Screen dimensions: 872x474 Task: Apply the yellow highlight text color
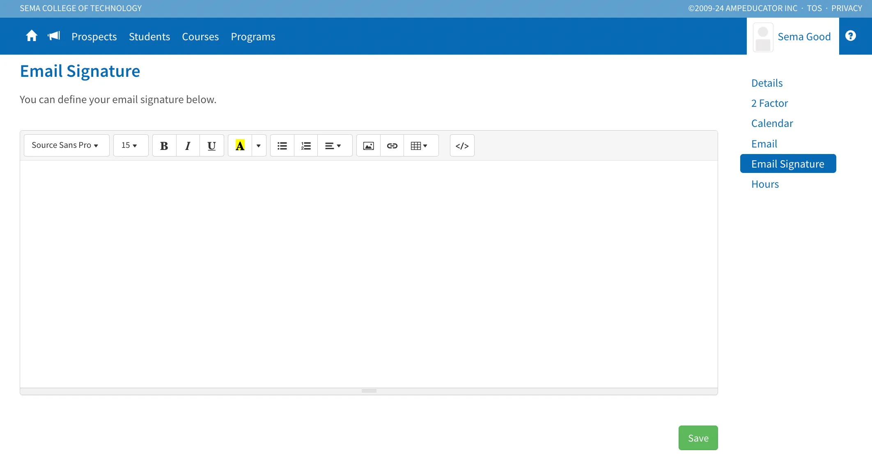[x=240, y=145]
